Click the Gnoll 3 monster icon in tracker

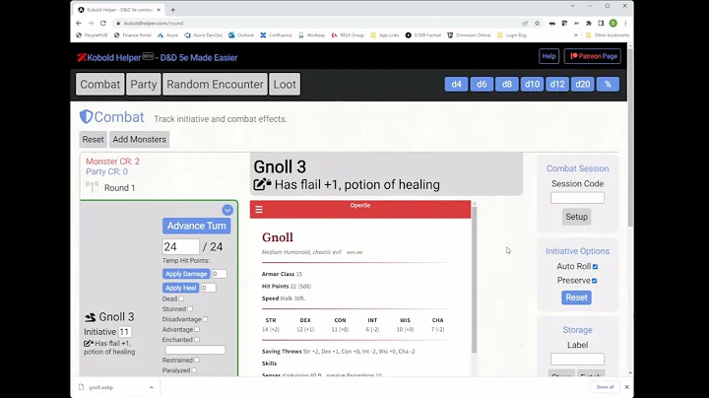click(x=90, y=317)
